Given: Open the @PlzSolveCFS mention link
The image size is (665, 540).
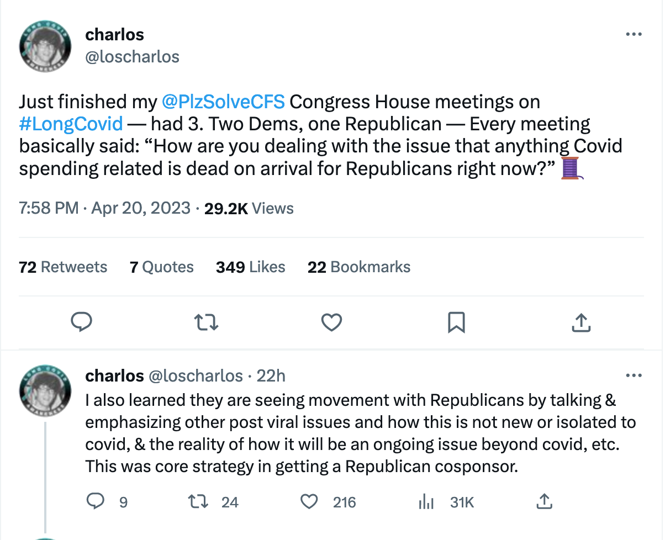Looking at the screenshot, I should [x=223, y=102].
